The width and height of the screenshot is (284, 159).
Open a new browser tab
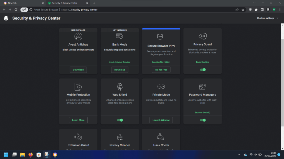pos(94,3)
